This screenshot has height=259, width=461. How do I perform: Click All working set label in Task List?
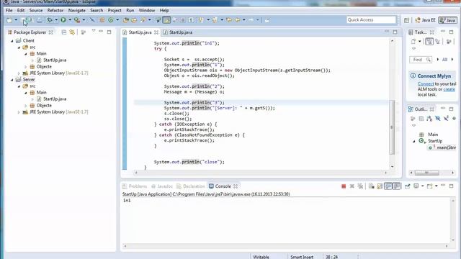[444, 60]
